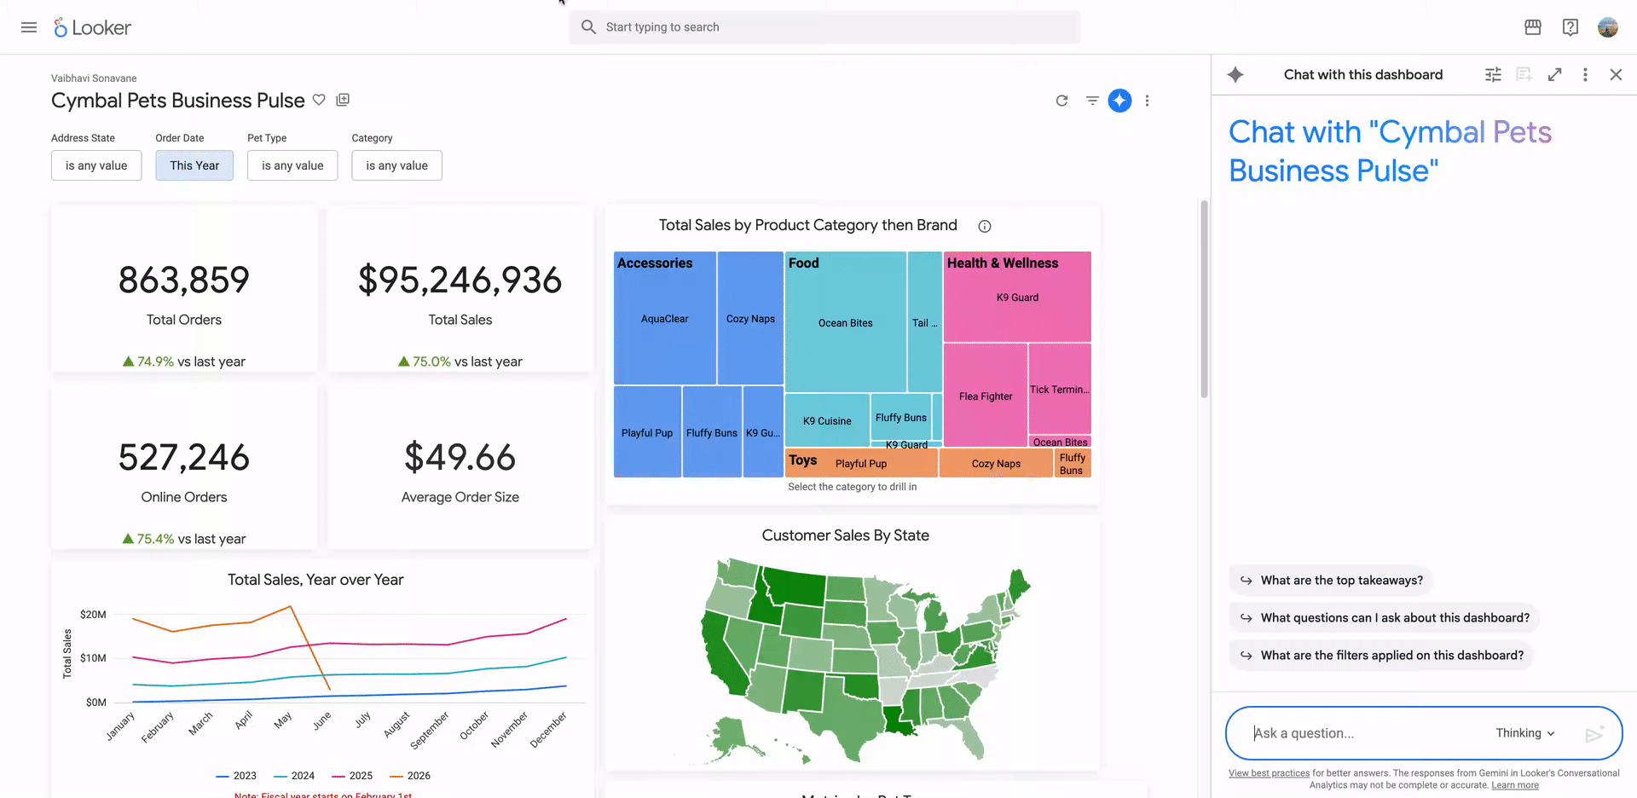
Task: Select 'What are the top takeaways?' suggestion
Action: coord(1331,581)
